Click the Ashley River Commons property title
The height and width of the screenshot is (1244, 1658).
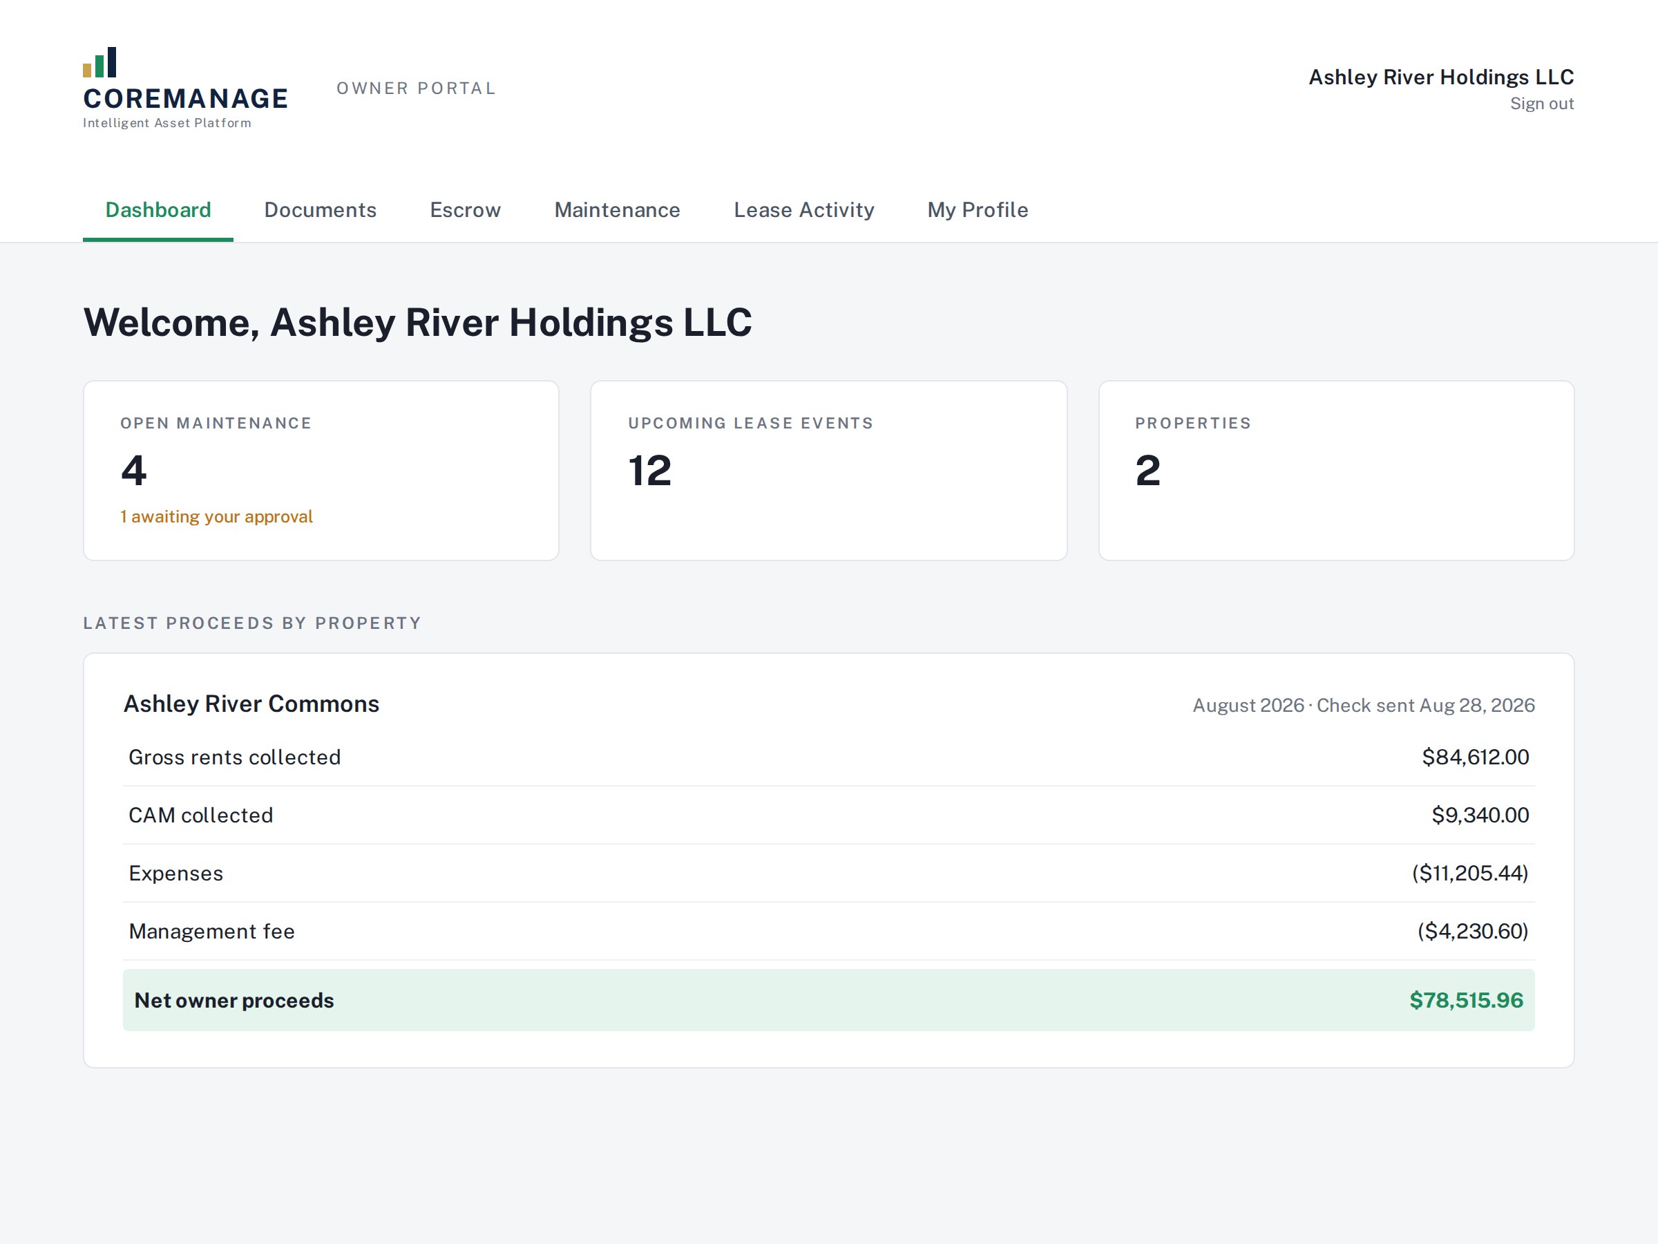tap(251, 704)
